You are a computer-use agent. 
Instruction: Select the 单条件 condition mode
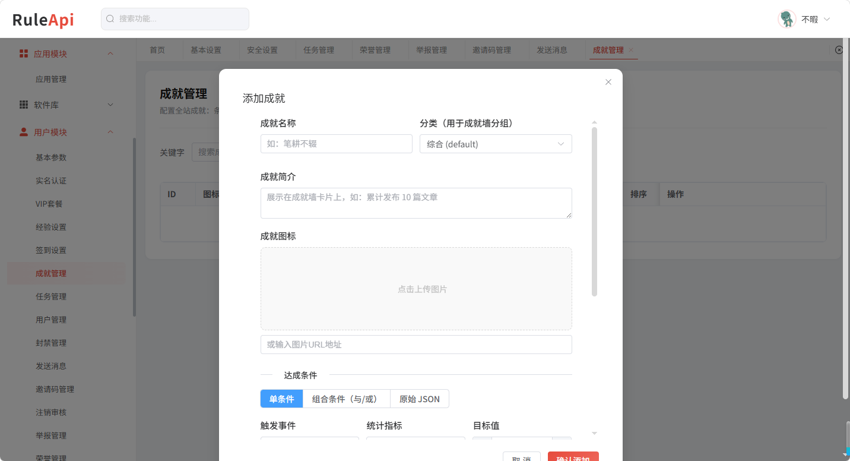tap(282, 399)
